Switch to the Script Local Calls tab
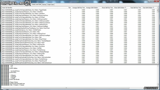This screenshot has width=160, height=90. 36,4
